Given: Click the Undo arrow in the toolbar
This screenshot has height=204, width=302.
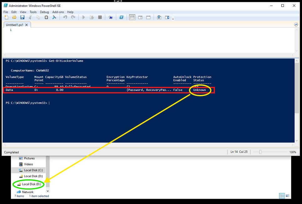Looking at the screenshot, I should [x=65, y=17].
